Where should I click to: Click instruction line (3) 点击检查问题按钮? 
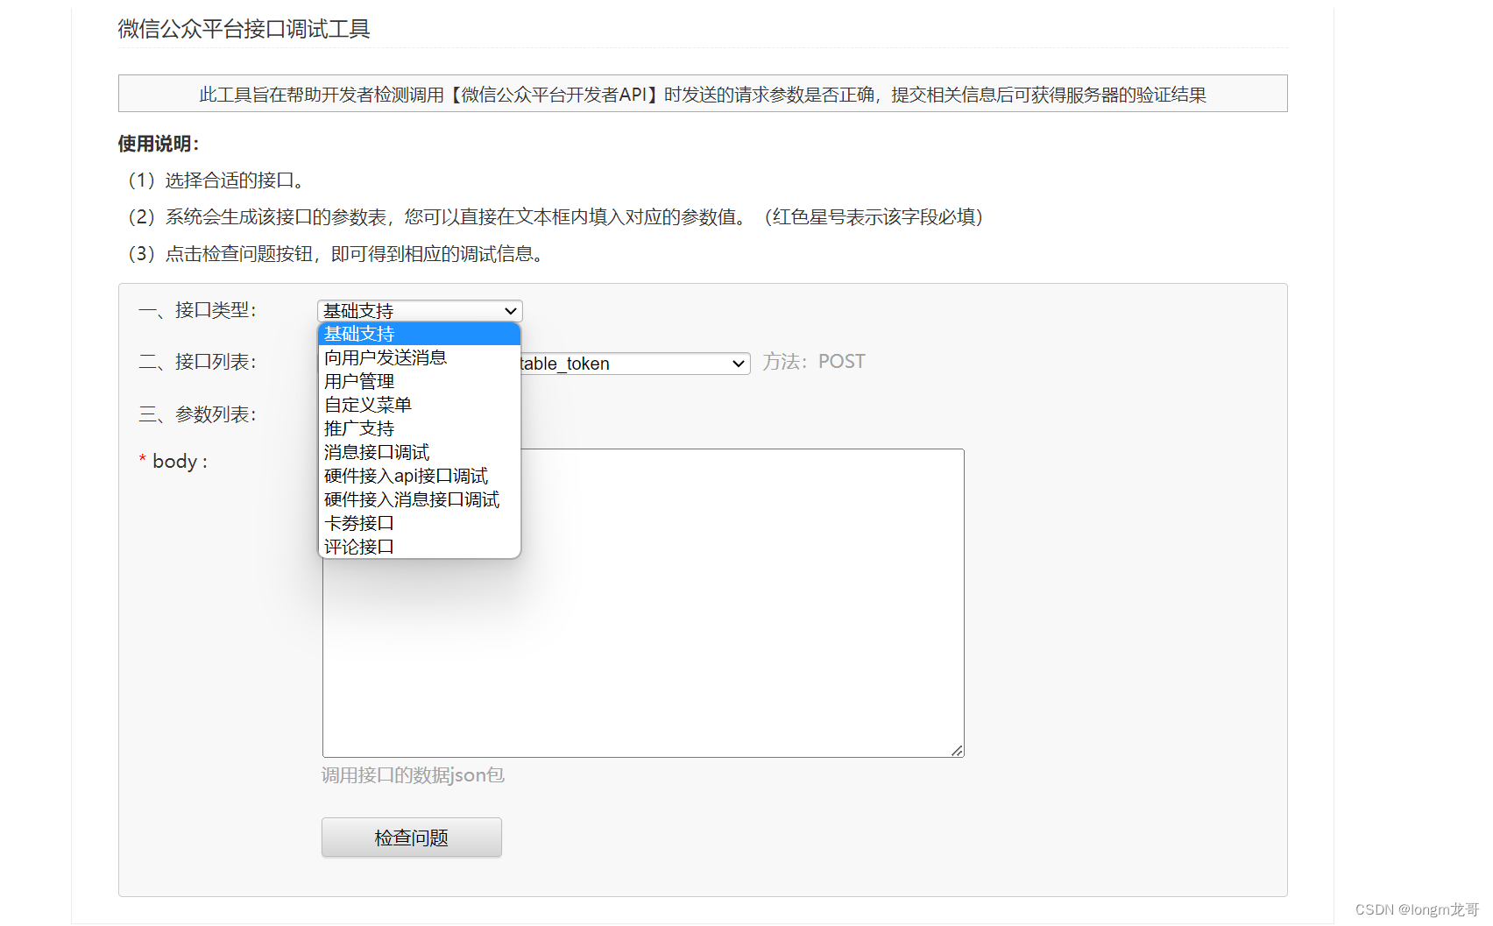point(336,254)
